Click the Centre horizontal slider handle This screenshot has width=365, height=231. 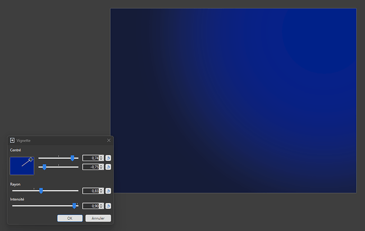(x=72, y=158)
